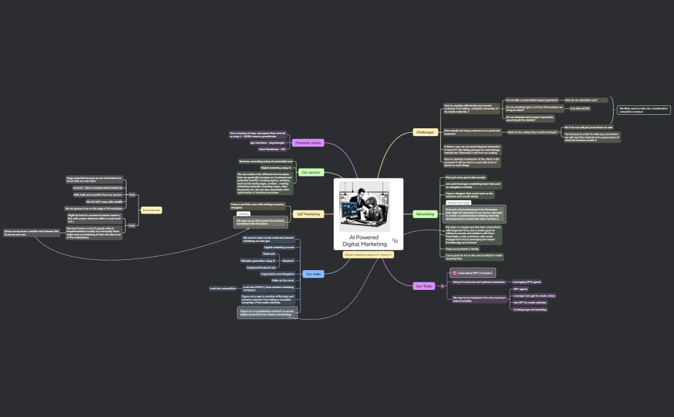
Task: Select the Self Marketing topic node
Action: 308,214
